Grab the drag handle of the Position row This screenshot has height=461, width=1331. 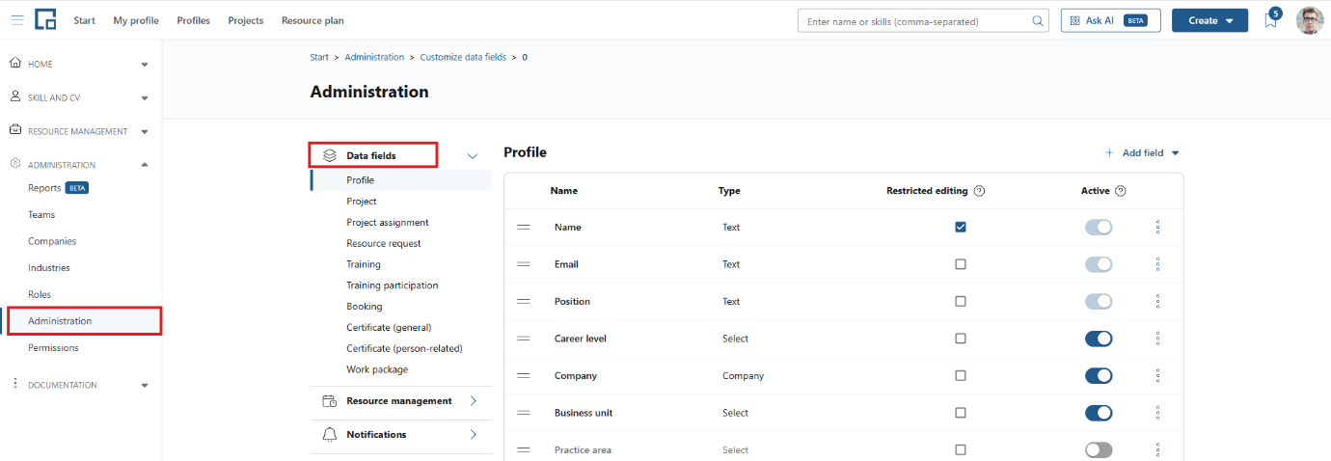coord(524,301)
